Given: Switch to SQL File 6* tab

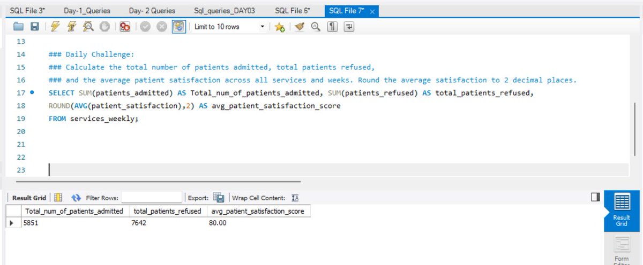Looking at the screenshot, I should pyautogui.click(x=293, y=11).
